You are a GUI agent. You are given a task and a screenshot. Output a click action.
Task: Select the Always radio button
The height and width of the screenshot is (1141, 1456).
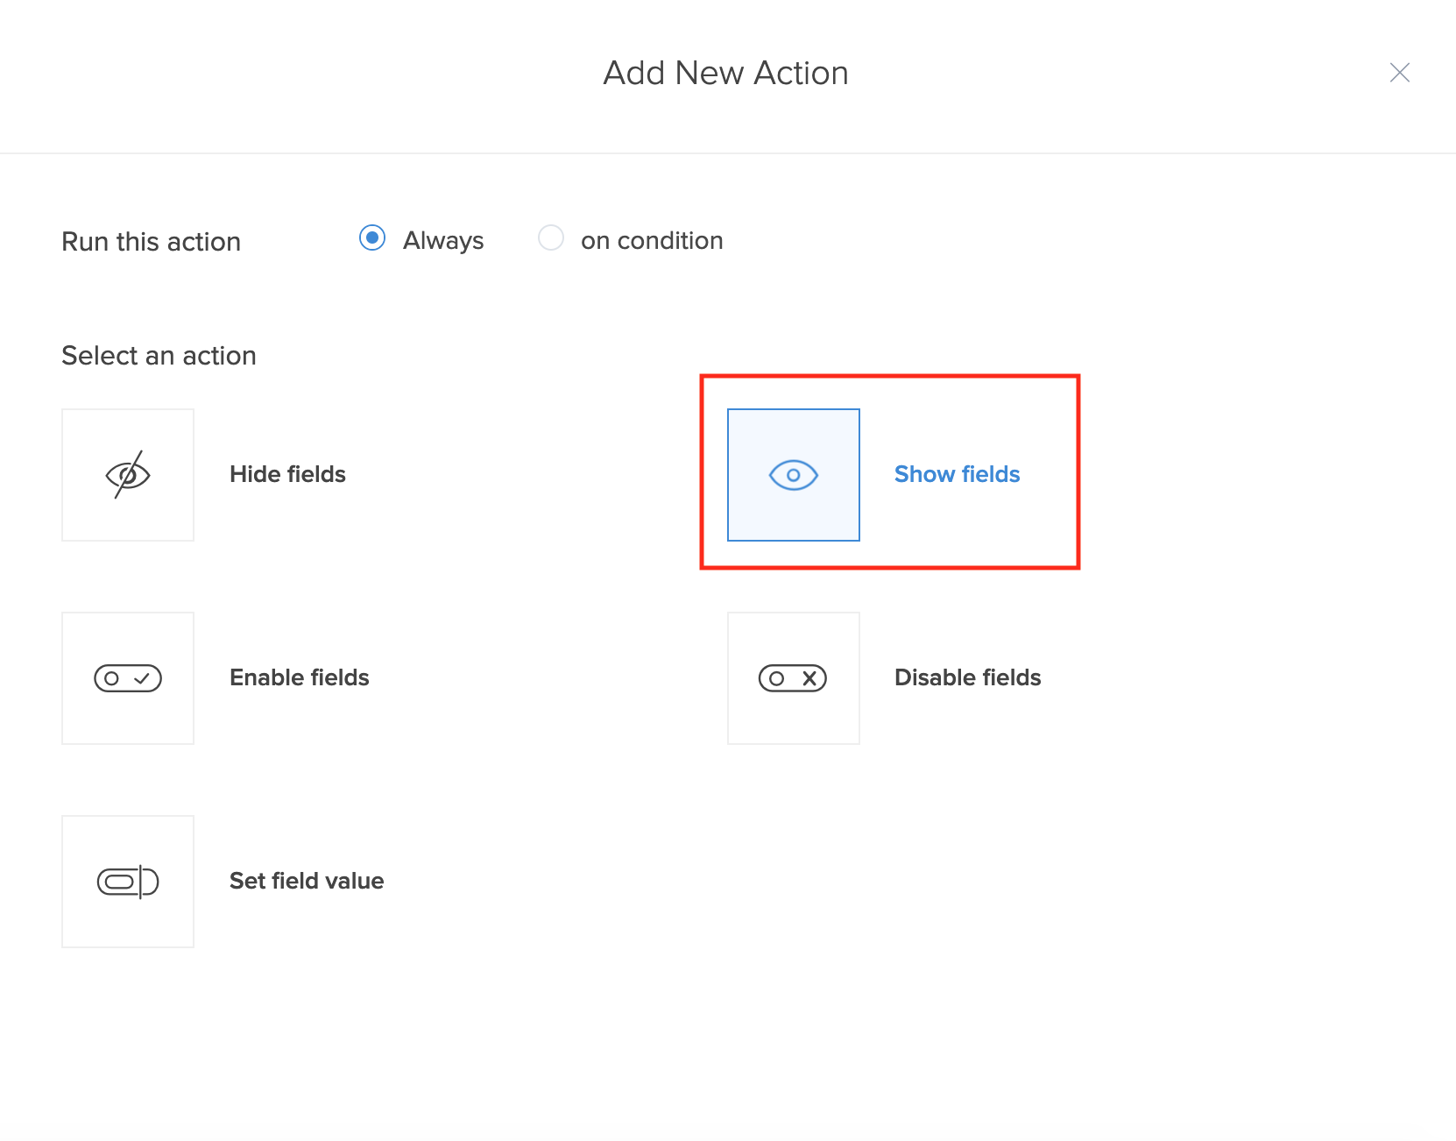tap(372, 238)
